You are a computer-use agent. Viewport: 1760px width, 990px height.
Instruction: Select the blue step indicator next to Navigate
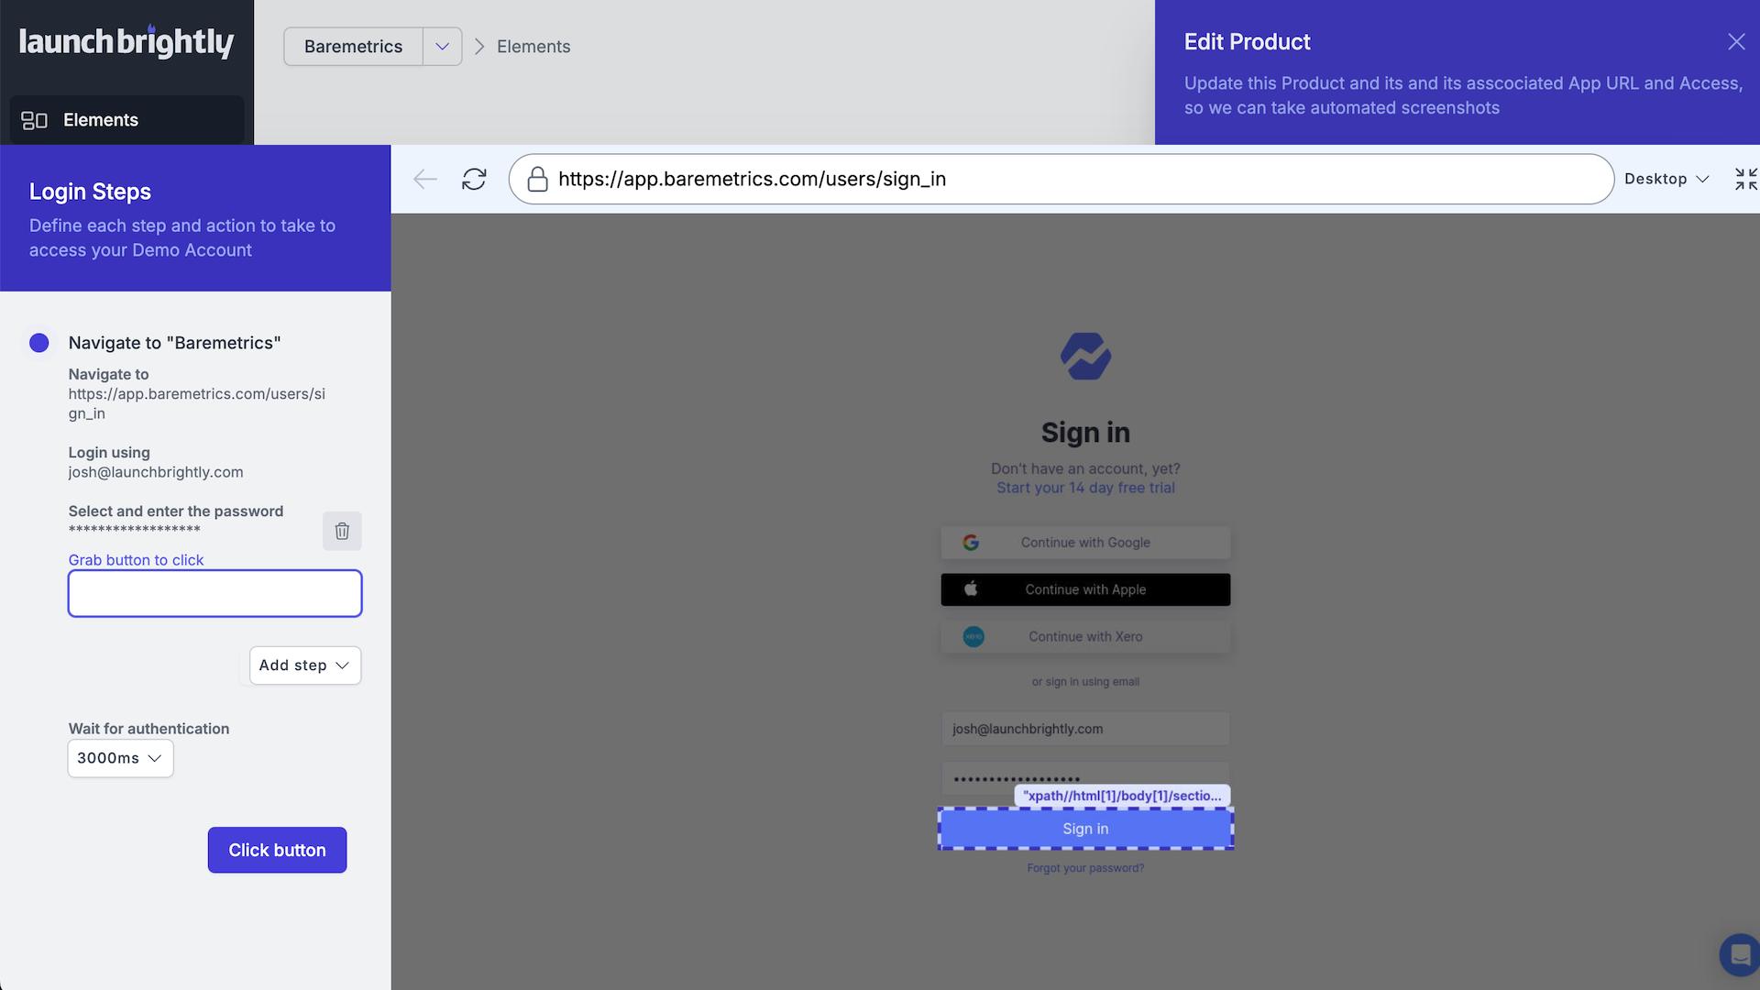[x=38, y=343]
